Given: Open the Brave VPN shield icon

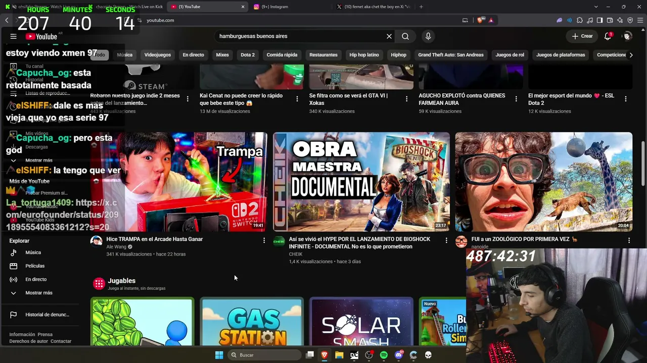Looking at the screenshot, I should (630, 20).
